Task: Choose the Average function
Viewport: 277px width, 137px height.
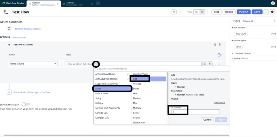Action: pos(149,84)
